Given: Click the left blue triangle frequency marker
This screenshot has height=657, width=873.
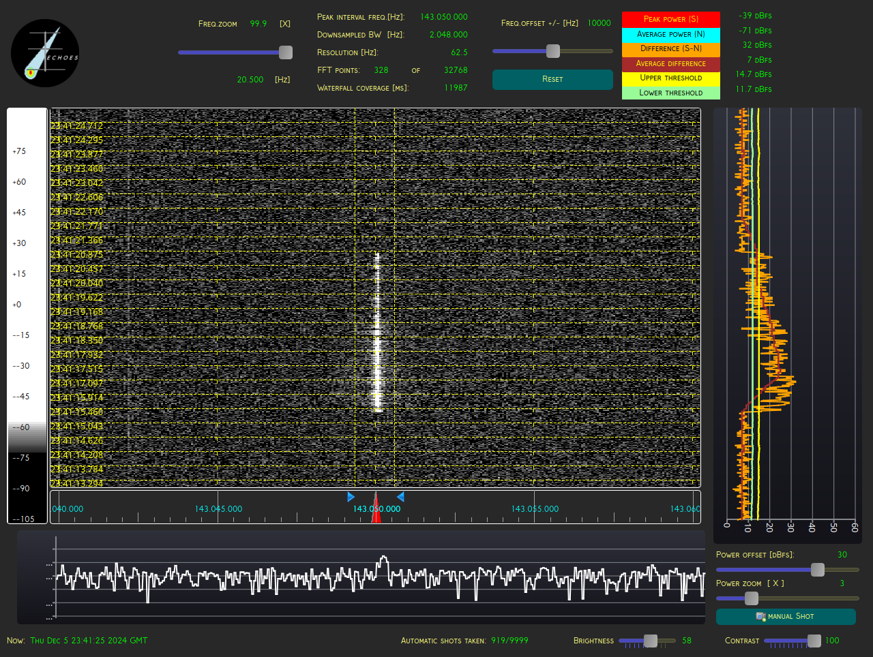Looking at the screenshot, I should pyautogui.click(x=351, y=497).
